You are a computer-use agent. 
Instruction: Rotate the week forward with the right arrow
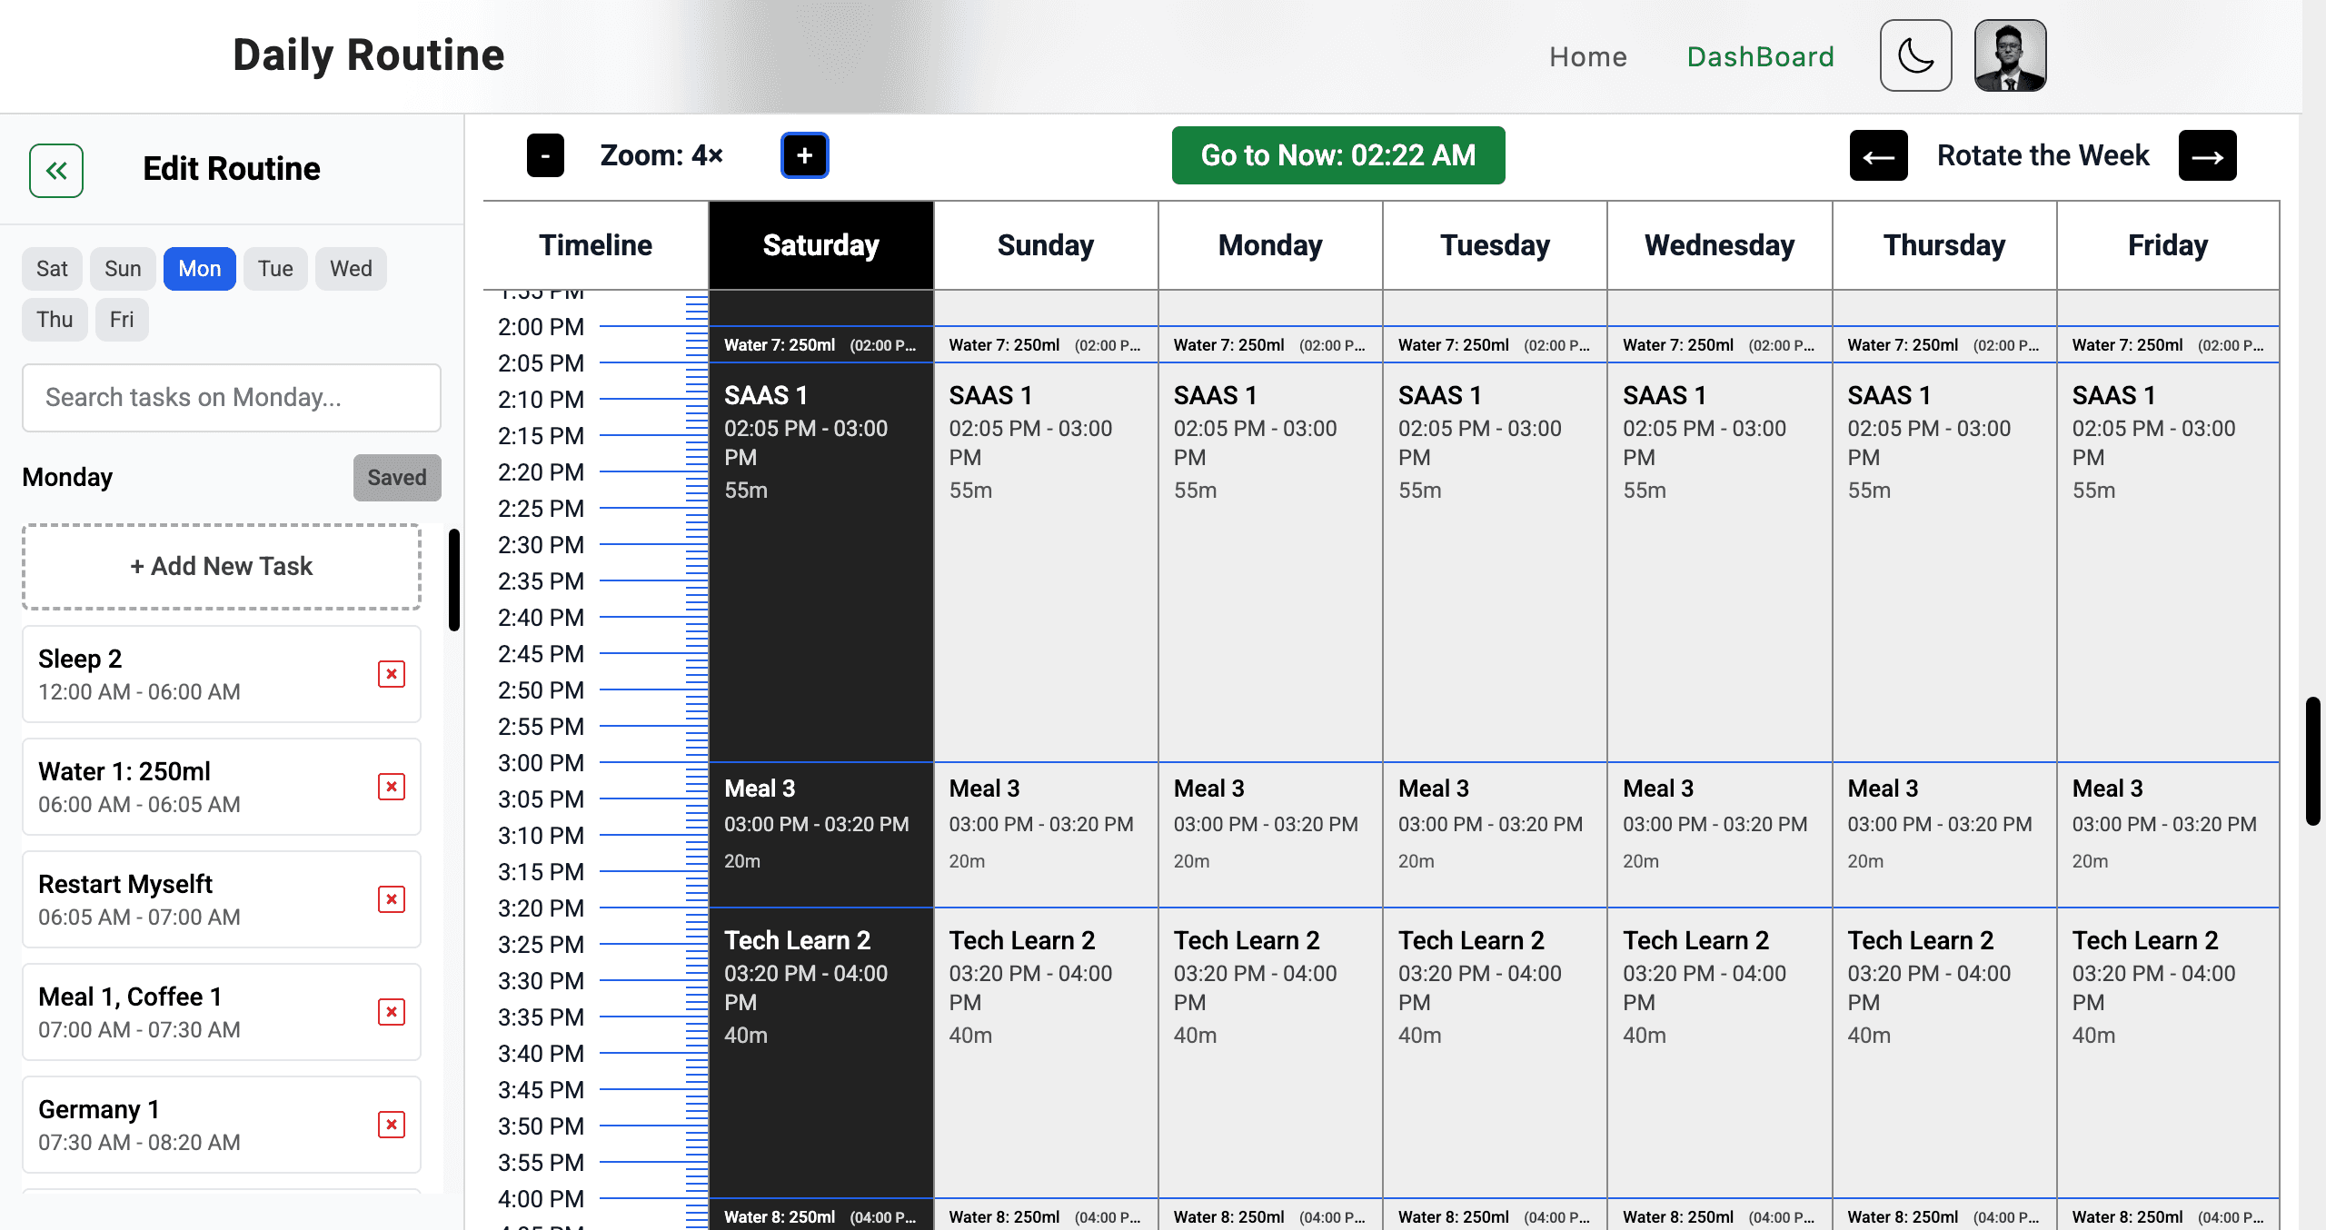2207,155
